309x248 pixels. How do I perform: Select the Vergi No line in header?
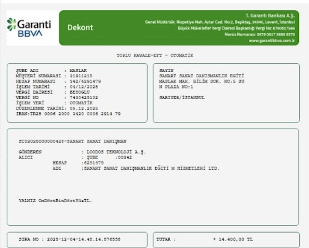click(x=236, y=28)
